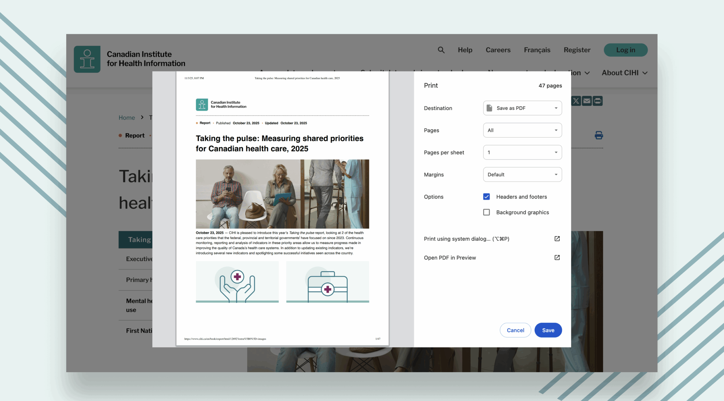
Task: Click the print preview page thumbnail
Action: point(282,209)
